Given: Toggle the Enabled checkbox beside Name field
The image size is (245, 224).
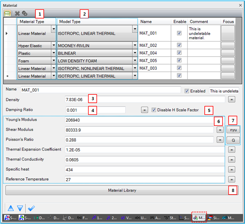Looking at the screenshot, I should 187,91.
